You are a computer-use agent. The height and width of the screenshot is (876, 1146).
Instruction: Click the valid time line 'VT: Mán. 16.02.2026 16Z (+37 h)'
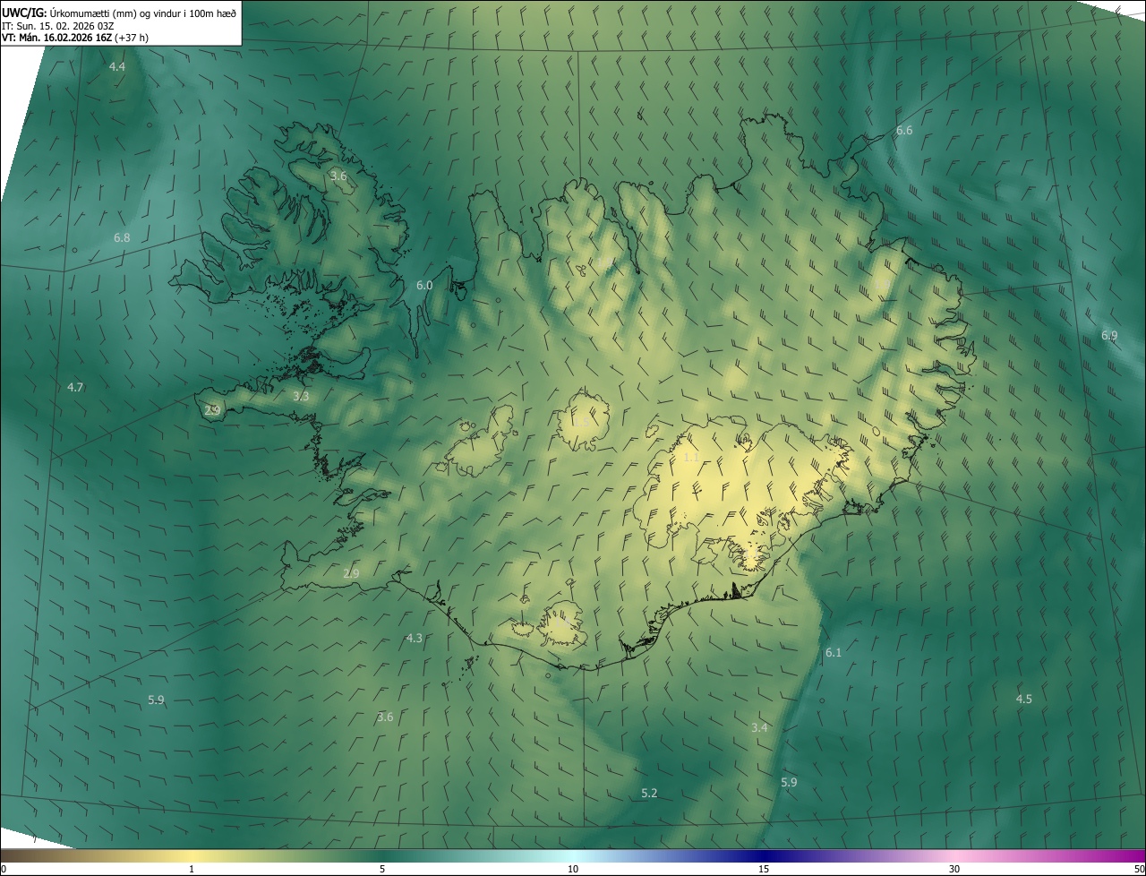click(75, 38)
